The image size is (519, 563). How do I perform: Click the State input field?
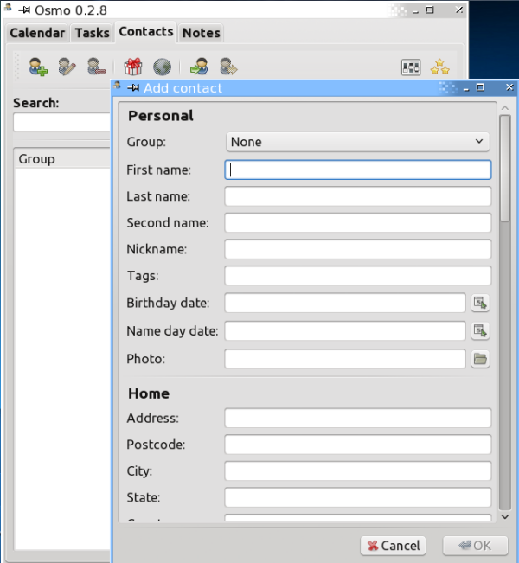[358, 497]
